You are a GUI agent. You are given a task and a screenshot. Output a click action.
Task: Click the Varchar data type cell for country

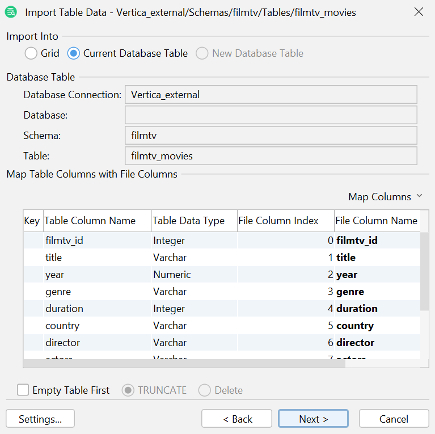(x=195, y=326)
